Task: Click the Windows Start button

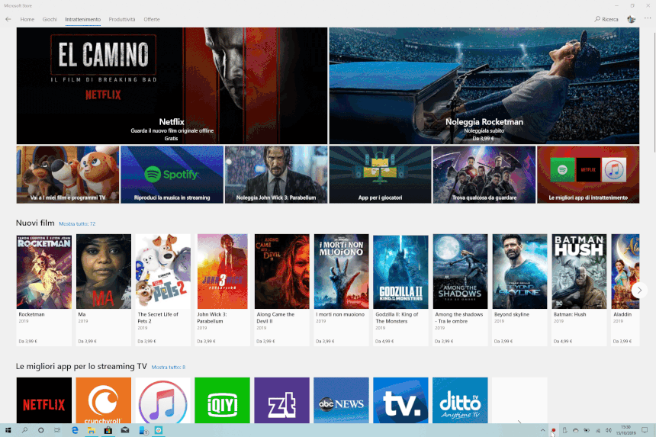Action: click(8, 430)
